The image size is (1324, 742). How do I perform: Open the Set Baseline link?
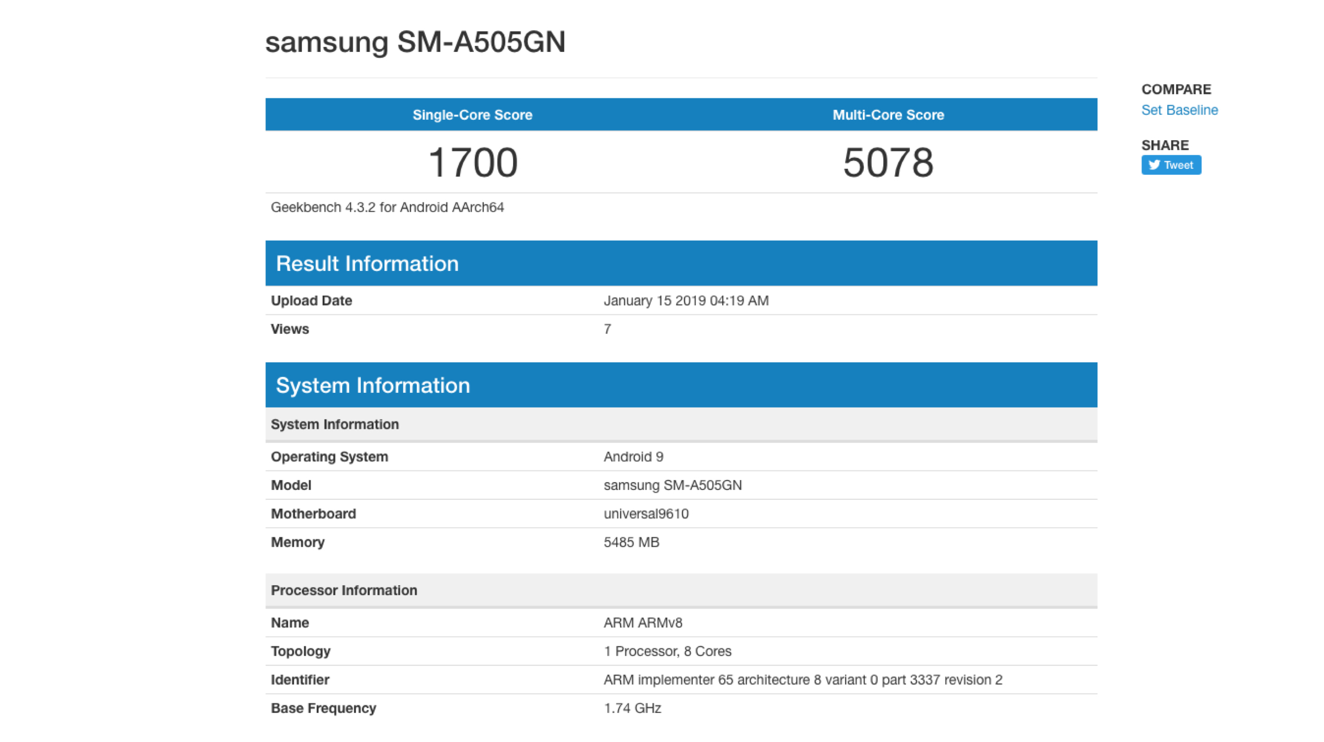pos(1179,110)
